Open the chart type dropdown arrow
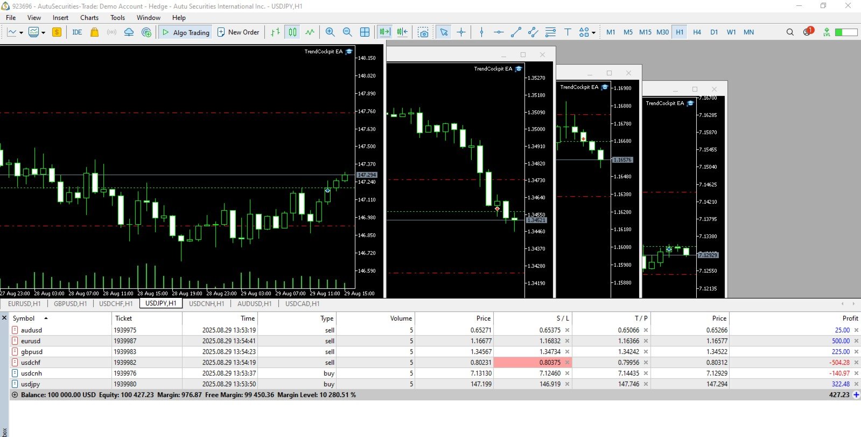The width and height of the screenshot is (861, 437). (21, 32)
